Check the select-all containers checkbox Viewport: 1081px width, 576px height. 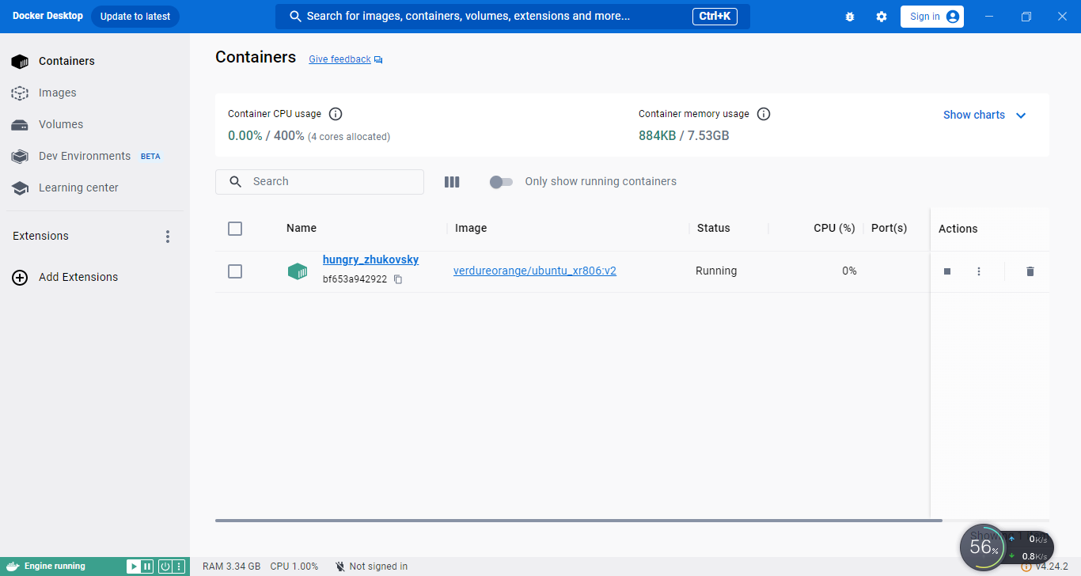(x=235, y=229)
